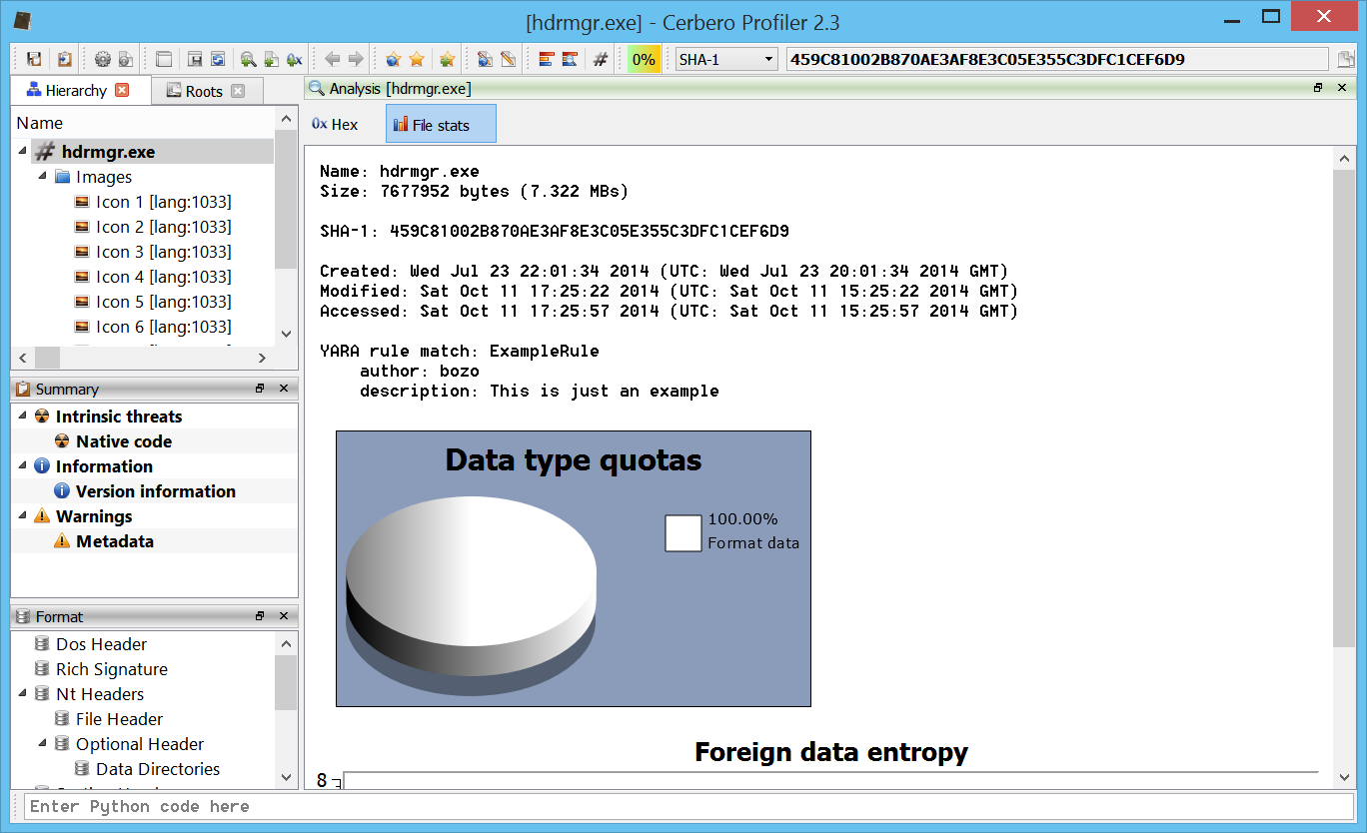Select Data Directories in Format
This screenshot has width=1367, height=833.
pos(158,769)
